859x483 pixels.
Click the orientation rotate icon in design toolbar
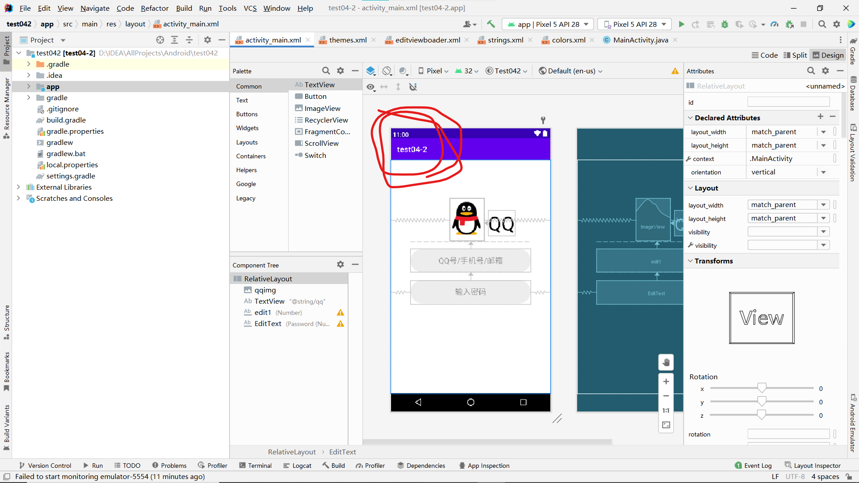[x=387, y=71]
